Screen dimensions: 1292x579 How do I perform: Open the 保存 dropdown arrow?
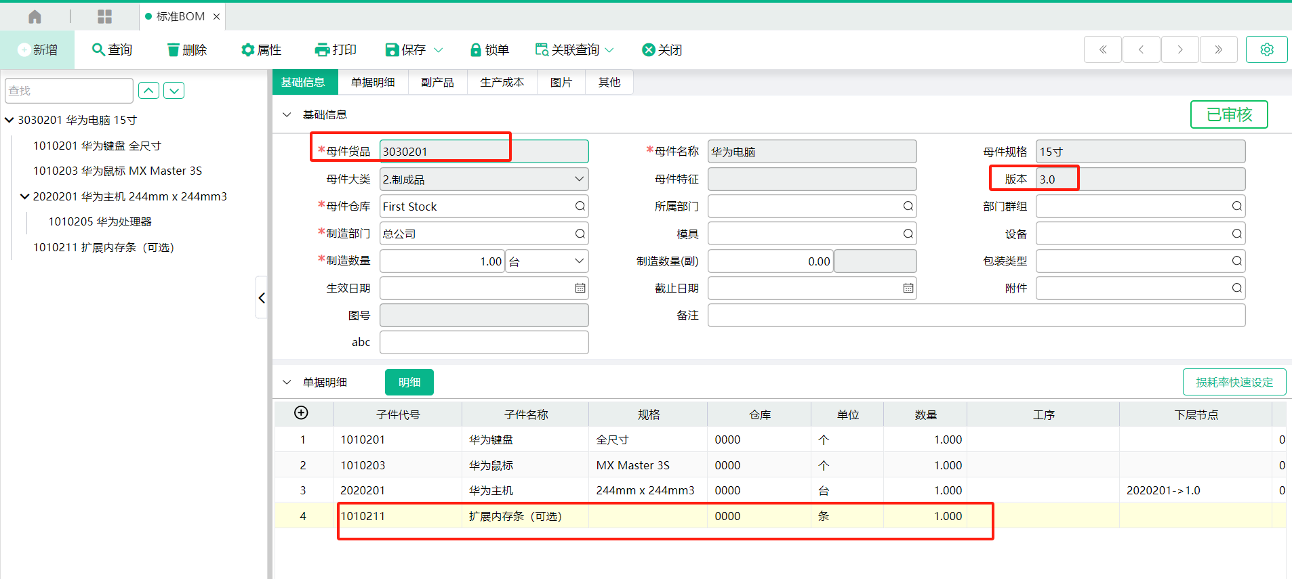pos(439,49)
